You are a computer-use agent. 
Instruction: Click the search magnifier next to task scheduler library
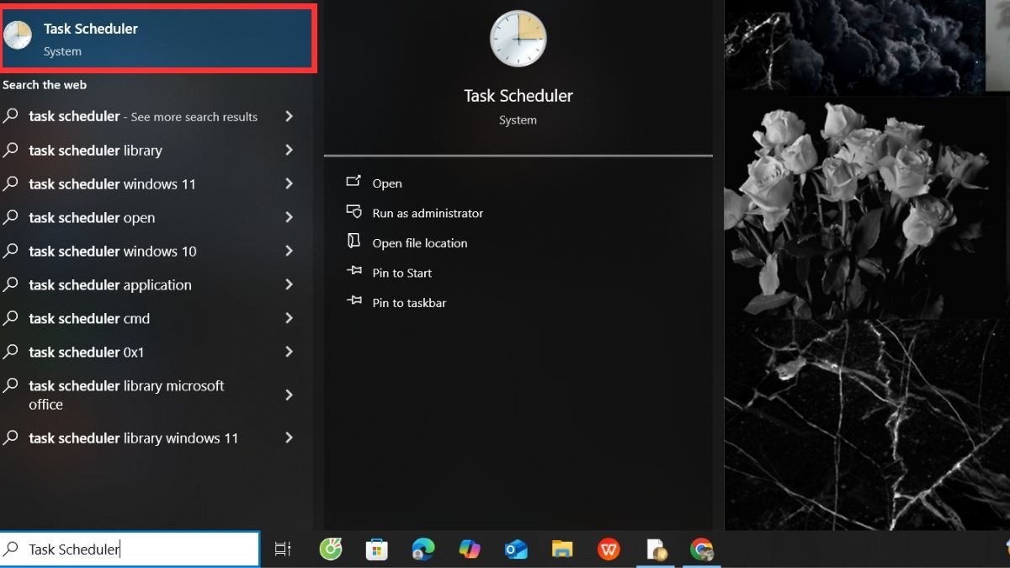coord(12,150)
